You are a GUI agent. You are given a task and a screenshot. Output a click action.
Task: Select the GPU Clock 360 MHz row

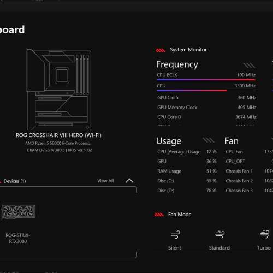click(207, 98)
